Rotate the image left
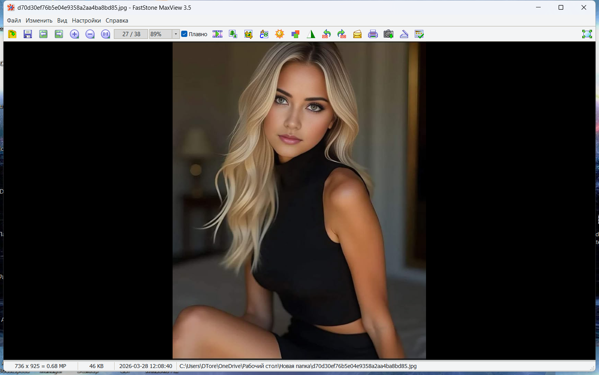Viewport: 599px width, 375px height. (326, 34)
